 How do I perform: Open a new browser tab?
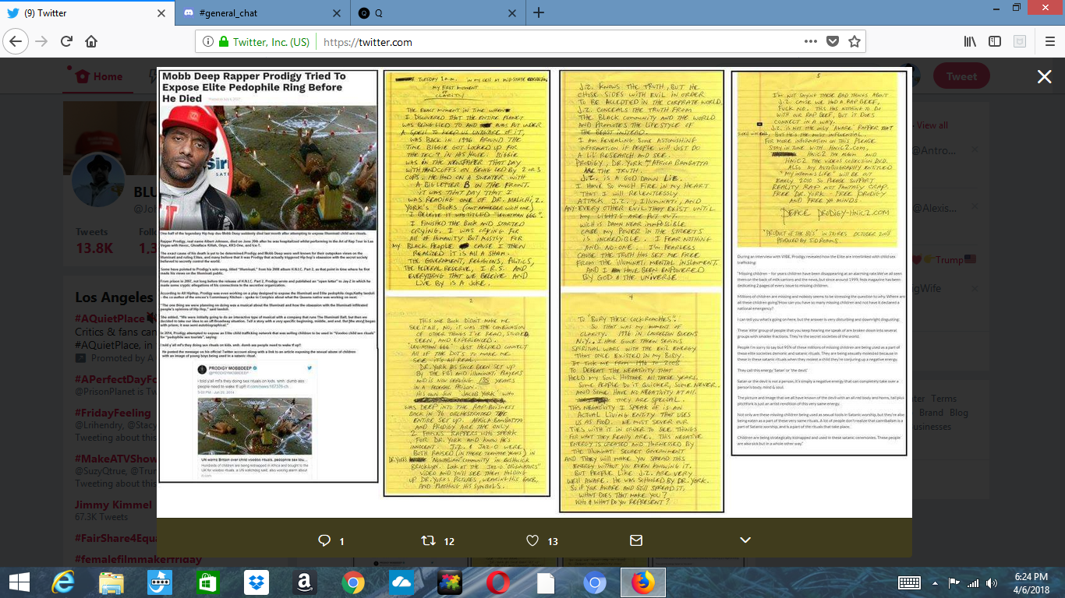pos(539,12)
